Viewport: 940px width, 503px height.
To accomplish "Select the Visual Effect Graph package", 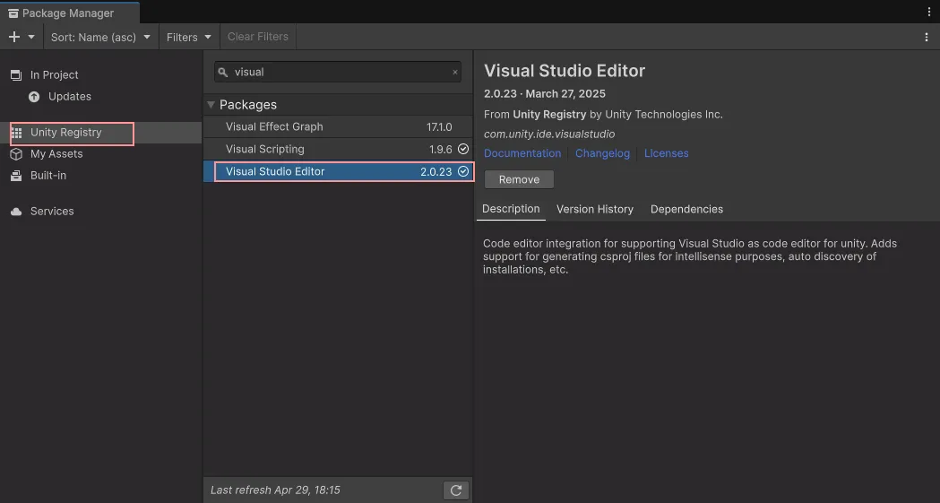I will pyautogui.click(x=274, y=127).
